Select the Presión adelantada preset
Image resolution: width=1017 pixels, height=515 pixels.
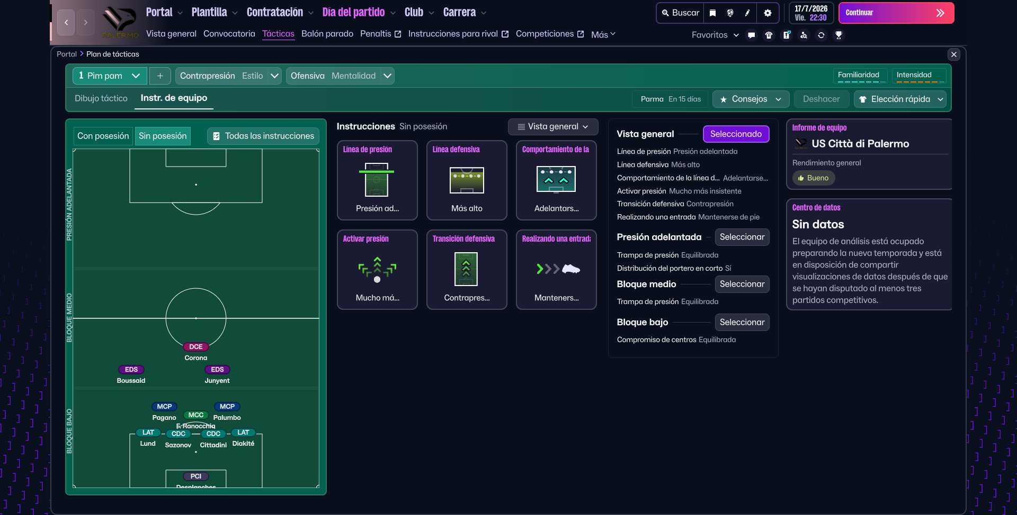(x=742, y=237)
